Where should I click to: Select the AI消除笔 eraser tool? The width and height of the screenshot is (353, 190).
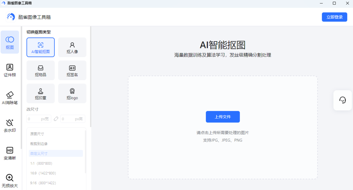click(10, 98)
